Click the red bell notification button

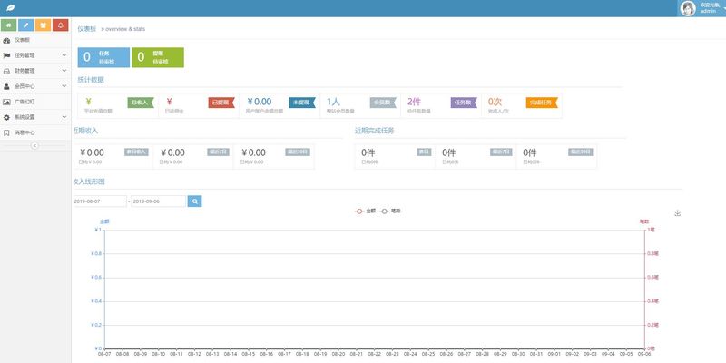(60, 25)
